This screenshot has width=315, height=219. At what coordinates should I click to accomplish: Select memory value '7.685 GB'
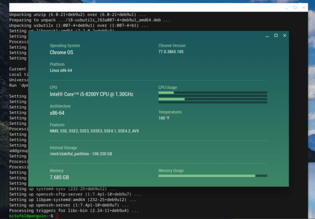pos(59,177)
